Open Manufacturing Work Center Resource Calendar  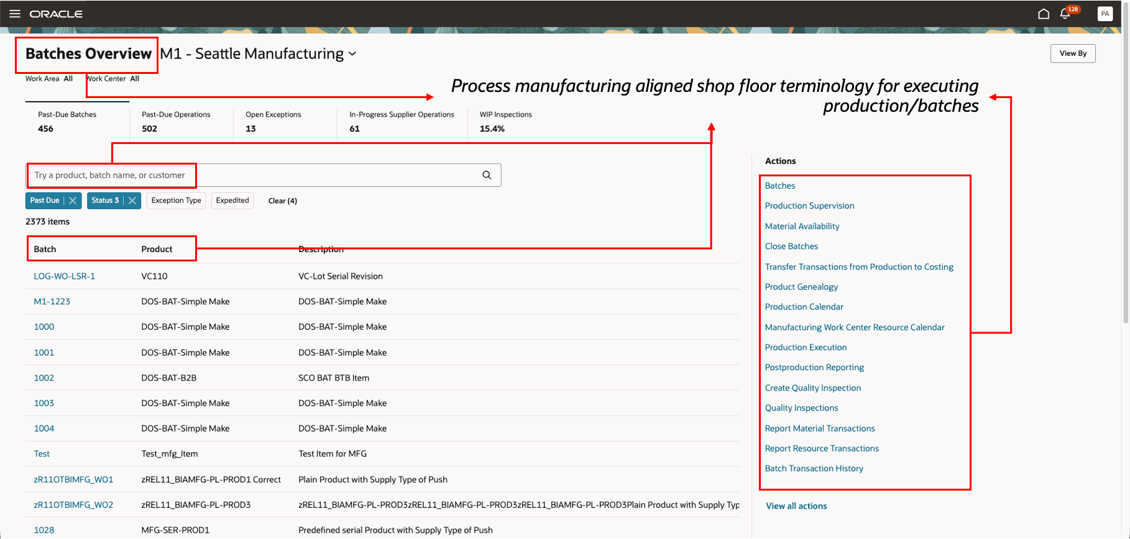coord(855,327)
